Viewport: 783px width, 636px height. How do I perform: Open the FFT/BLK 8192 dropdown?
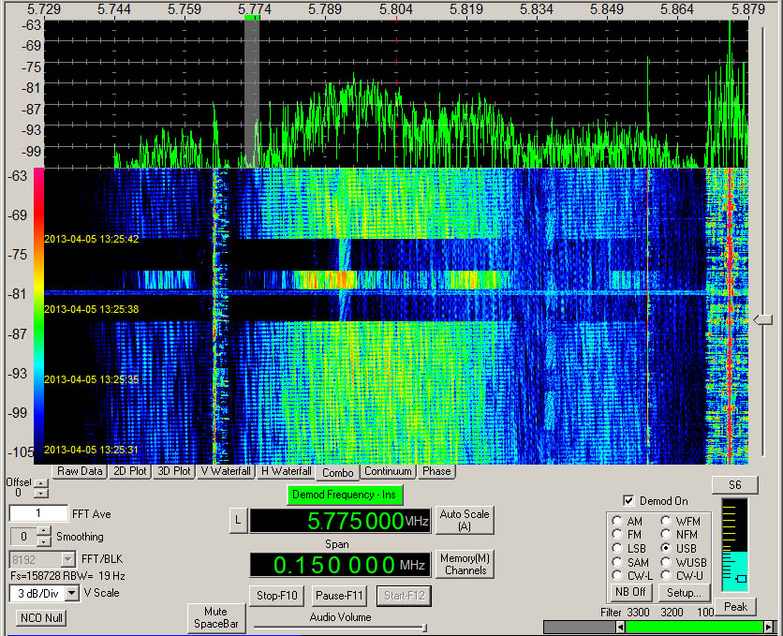tap(68, 559)
